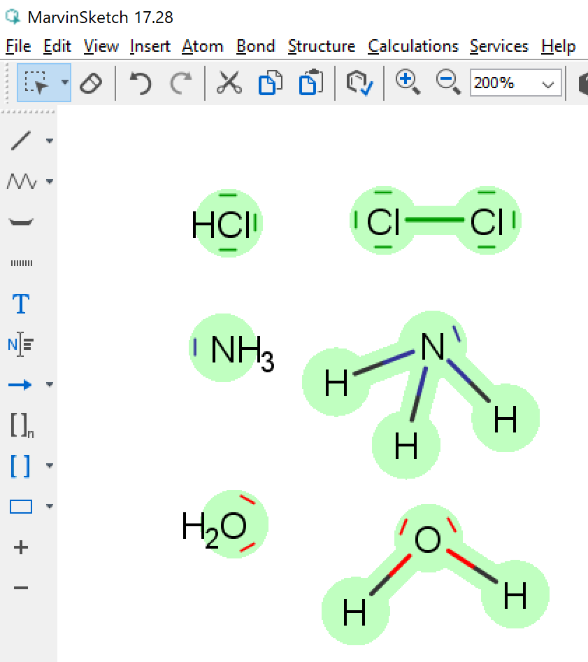Viewport: 588px width, 662px height.
Task: Expand the arrow tool options
Action: pyautogui.click(x=50, y=385)
